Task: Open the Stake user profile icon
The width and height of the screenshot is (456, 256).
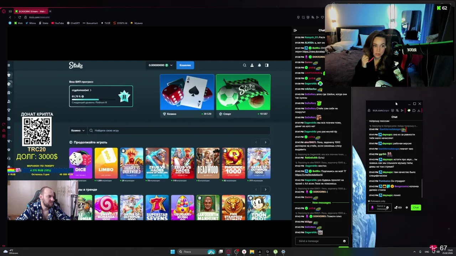Action: tap(252, 65)
